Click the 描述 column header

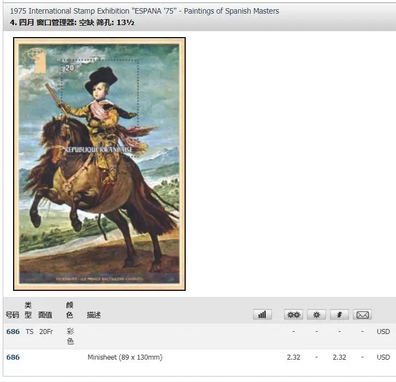tap(94, 315)
